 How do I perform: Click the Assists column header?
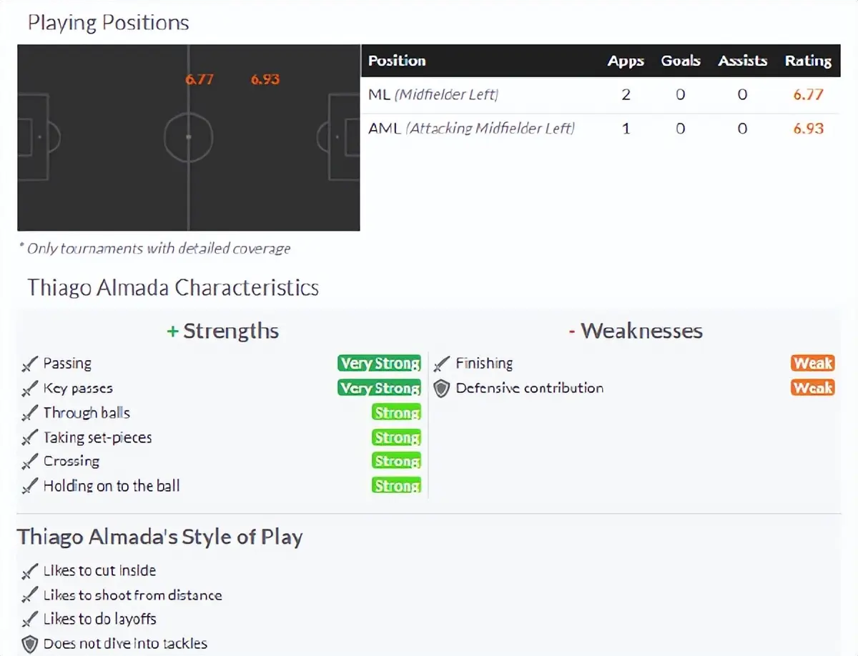click(x=742, y=61)
